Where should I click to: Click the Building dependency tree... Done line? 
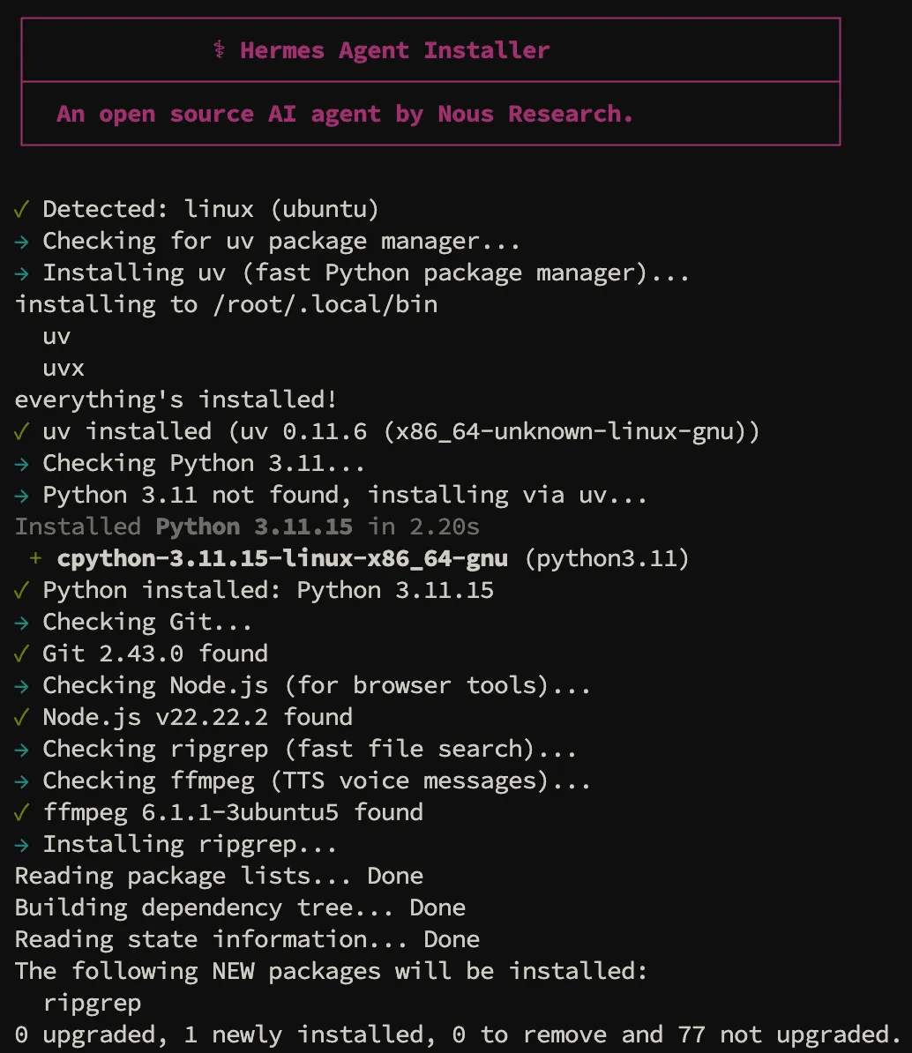[x=240, y=907]
